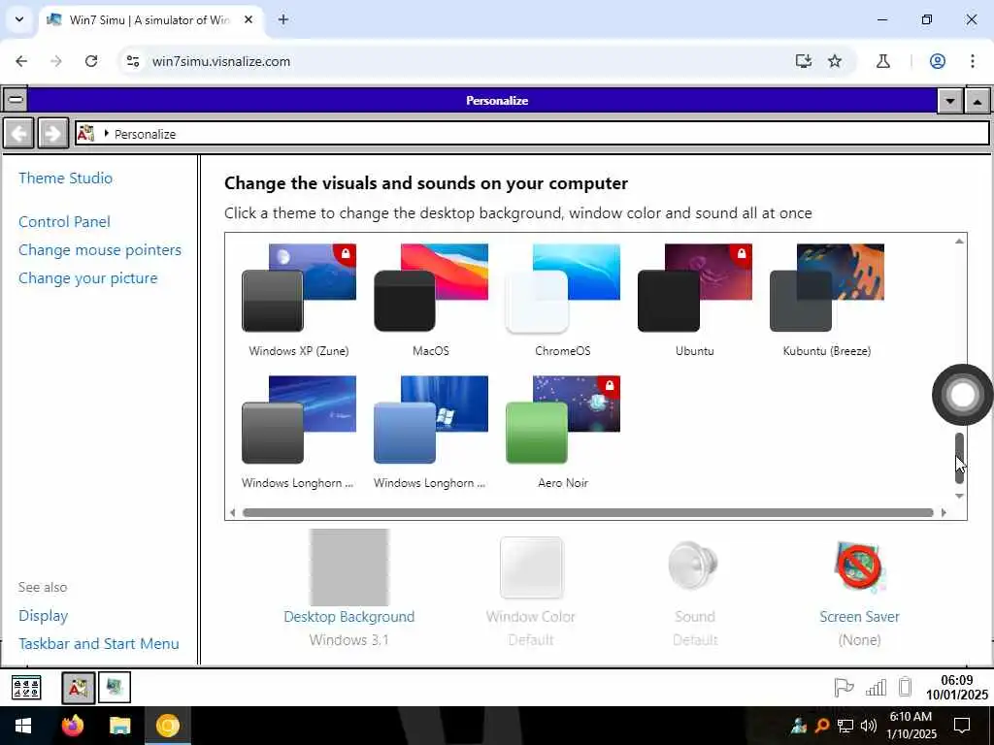Viewport: 994px width, 745px height.
Task: Click the theme list scroll right arrow
Action: (944, 512)
